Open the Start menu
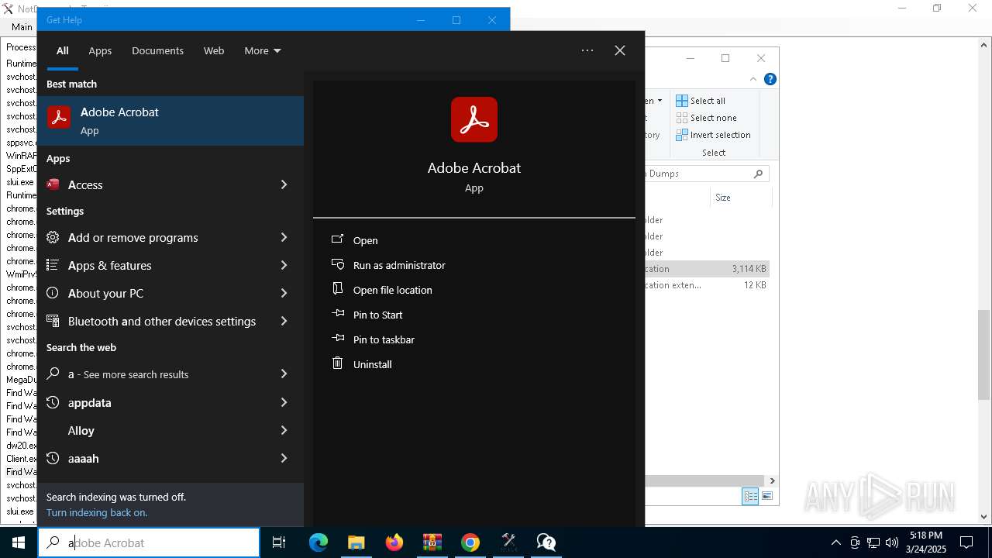The height and width of the screenshot is (558, 992). tap(19, 542)
